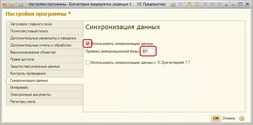Image resolution: width=253 pixels, height=125 pixels.
Task: Open Защита персональных данных tab
Action: pos(45,66)
